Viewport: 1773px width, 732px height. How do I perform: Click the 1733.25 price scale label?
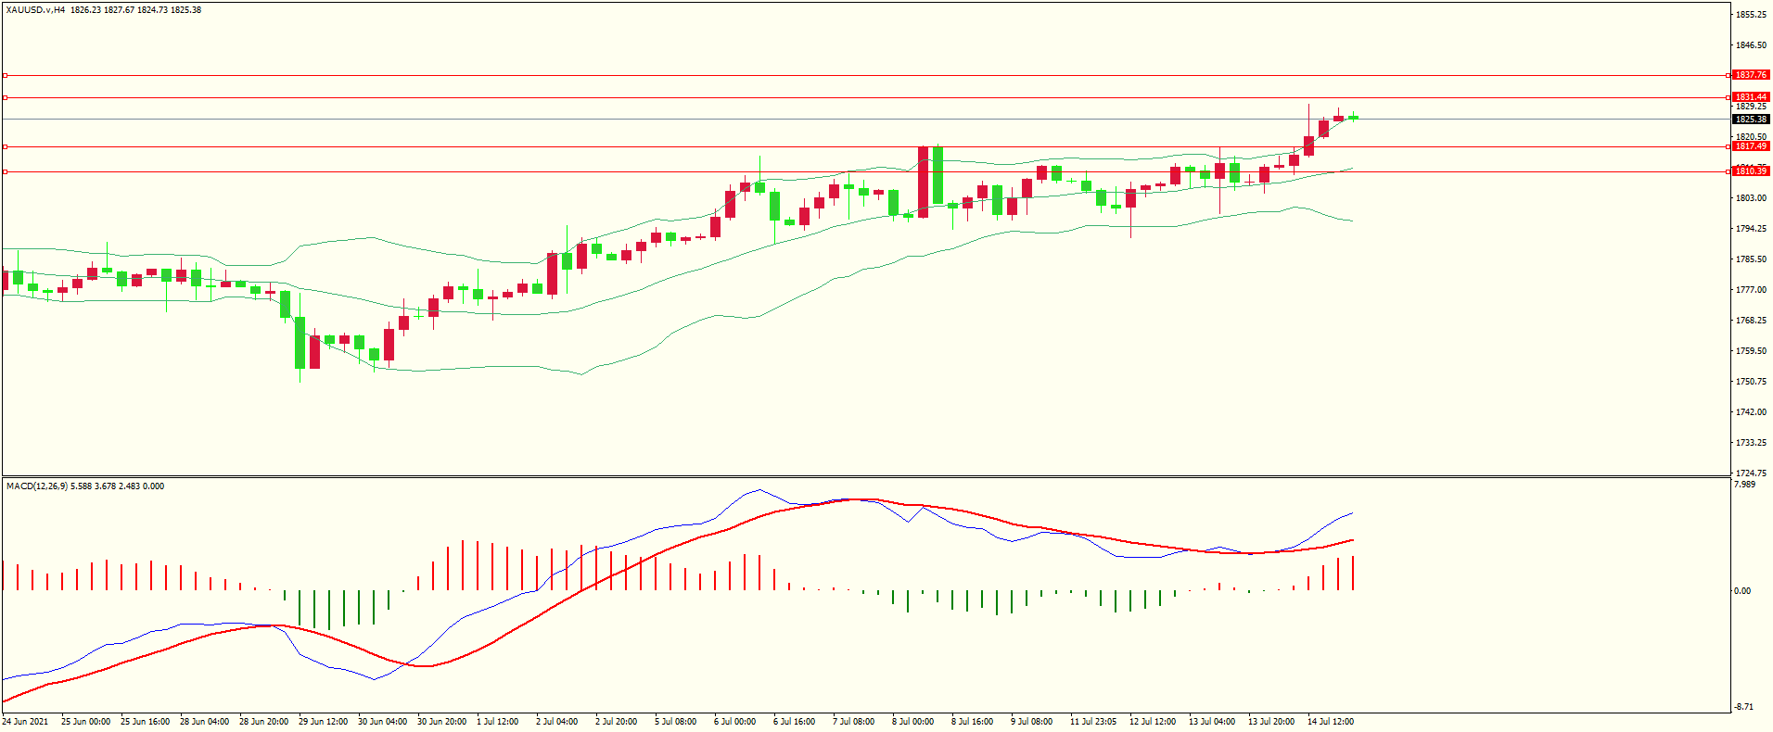(x=1751, y=443)
